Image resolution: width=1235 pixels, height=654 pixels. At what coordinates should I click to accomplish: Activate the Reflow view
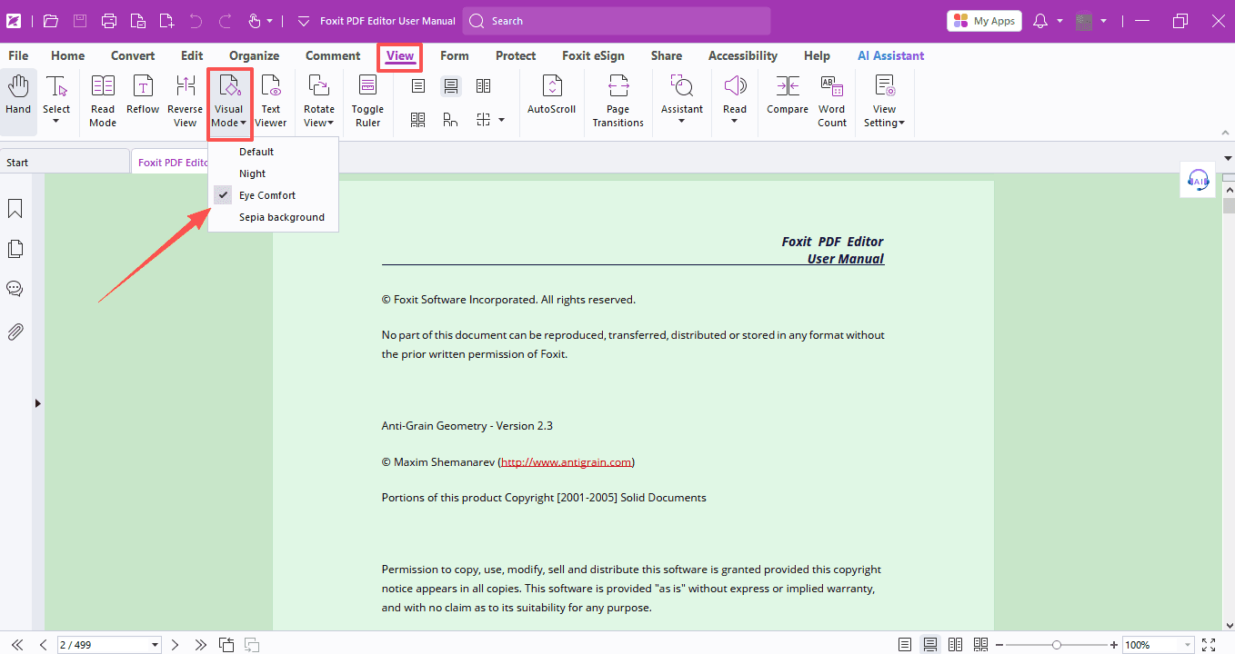point(143,94)
